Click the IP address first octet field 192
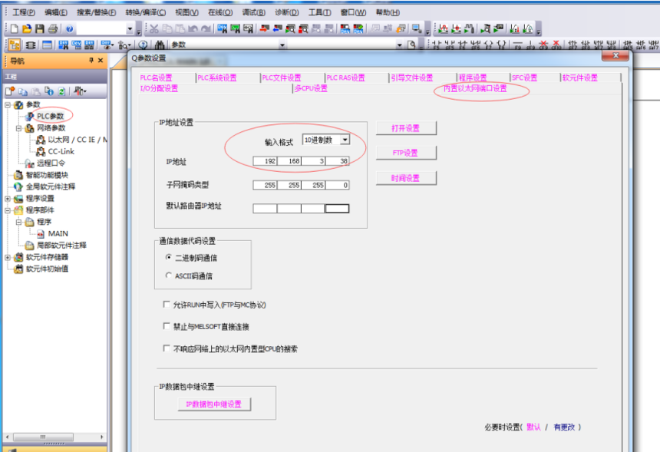 (x=265, y=161)
